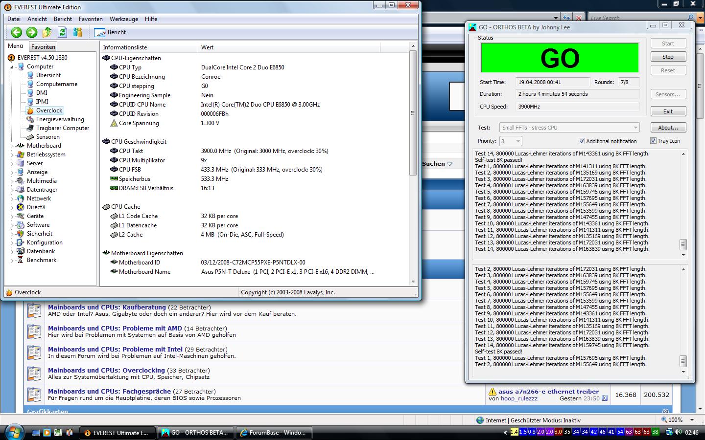
Task: Select the CPU Takt row
Action: (255, 151)
